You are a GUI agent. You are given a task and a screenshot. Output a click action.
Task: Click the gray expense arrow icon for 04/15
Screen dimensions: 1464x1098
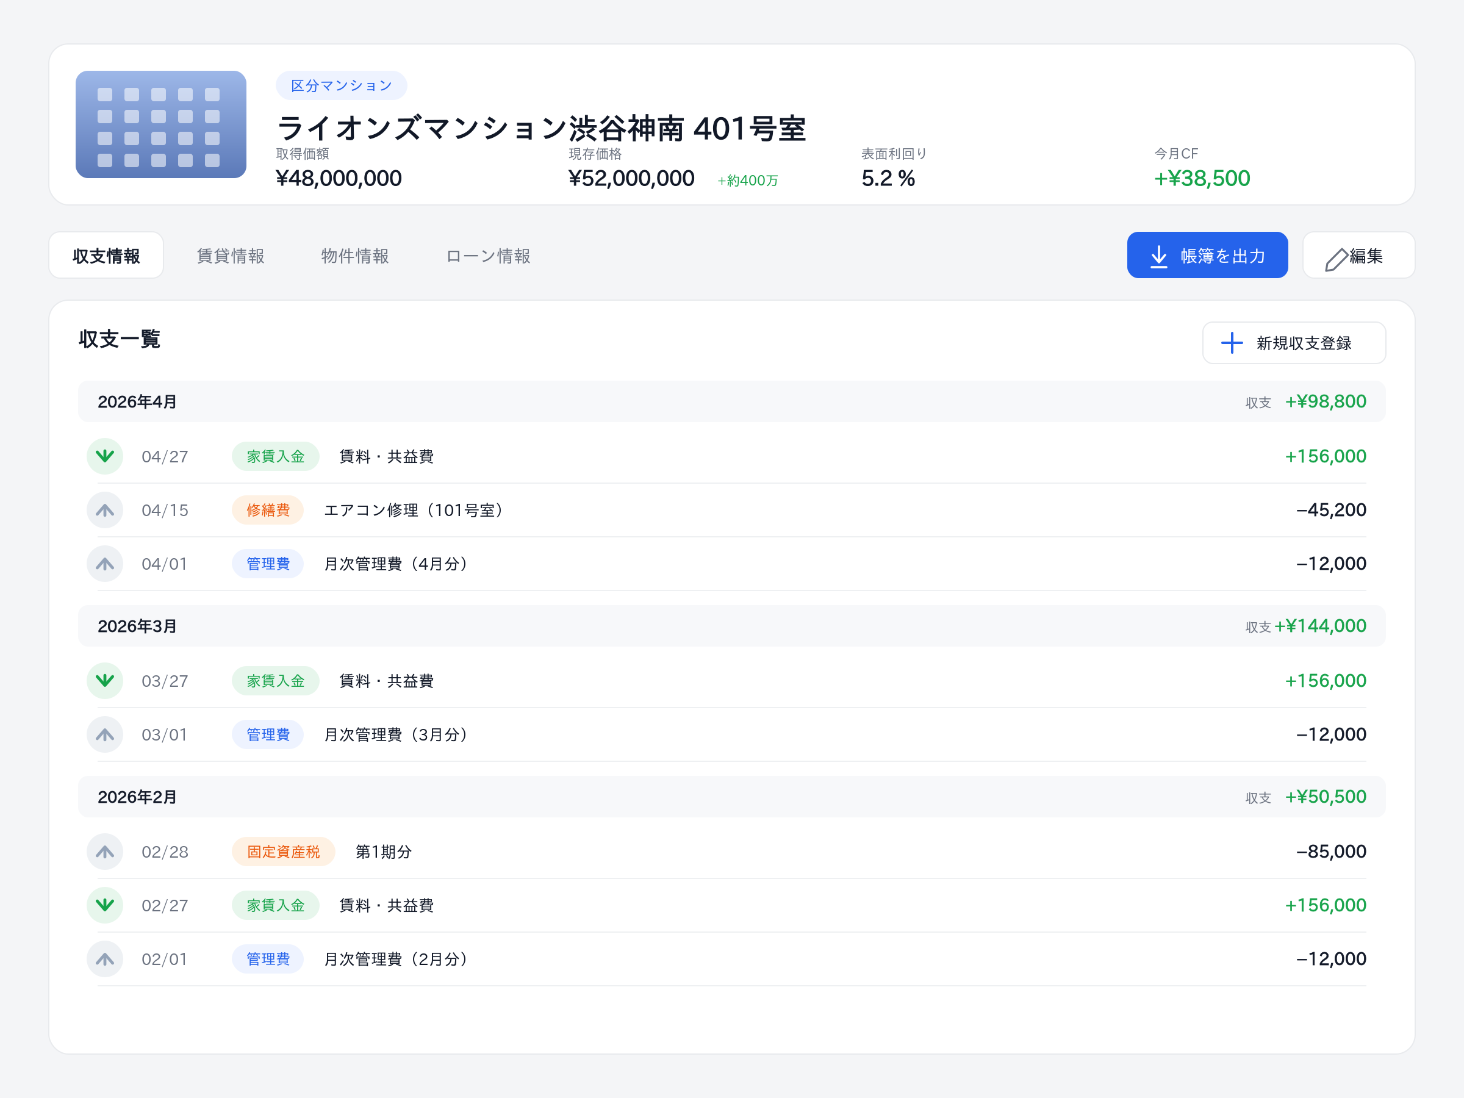click(x=104, y=509)
